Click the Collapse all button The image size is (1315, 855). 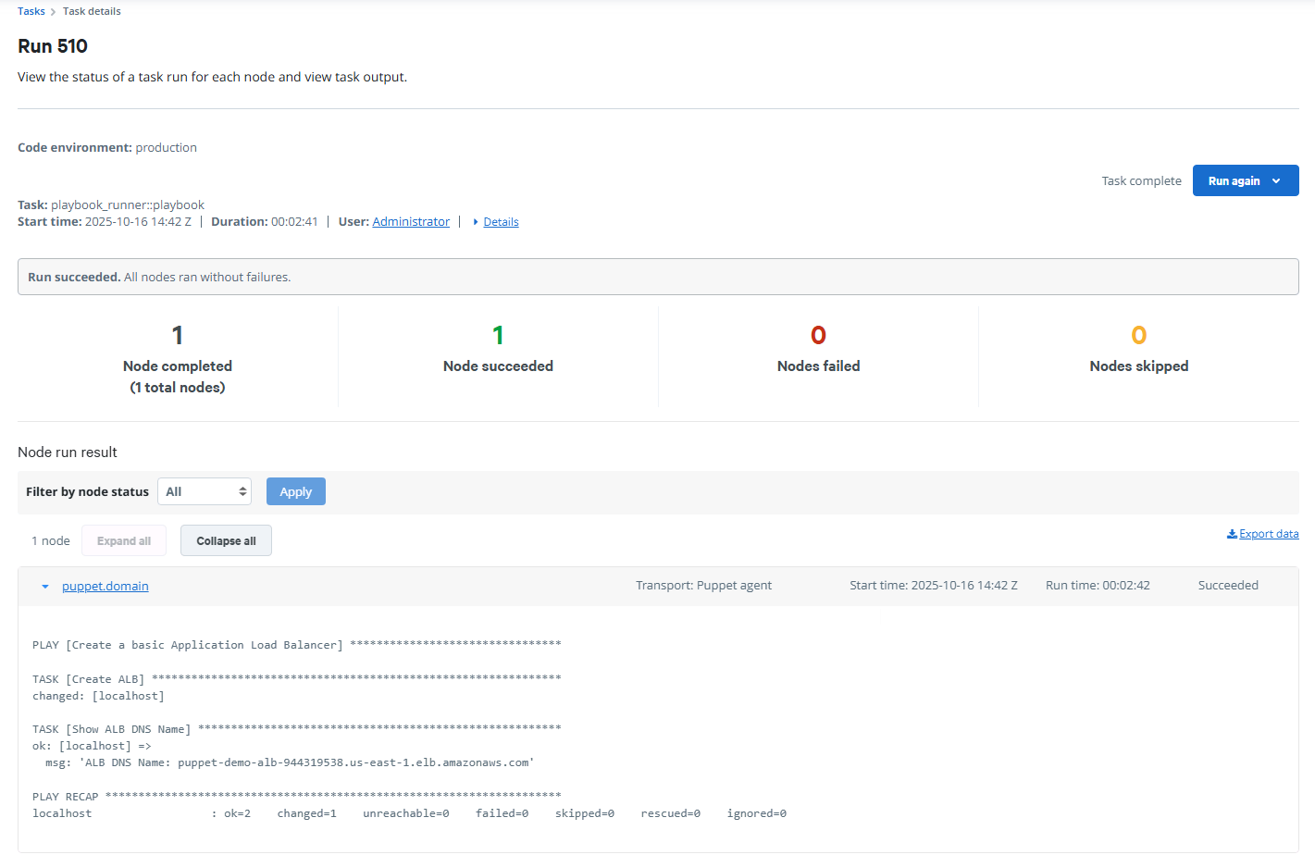[226, 540]
